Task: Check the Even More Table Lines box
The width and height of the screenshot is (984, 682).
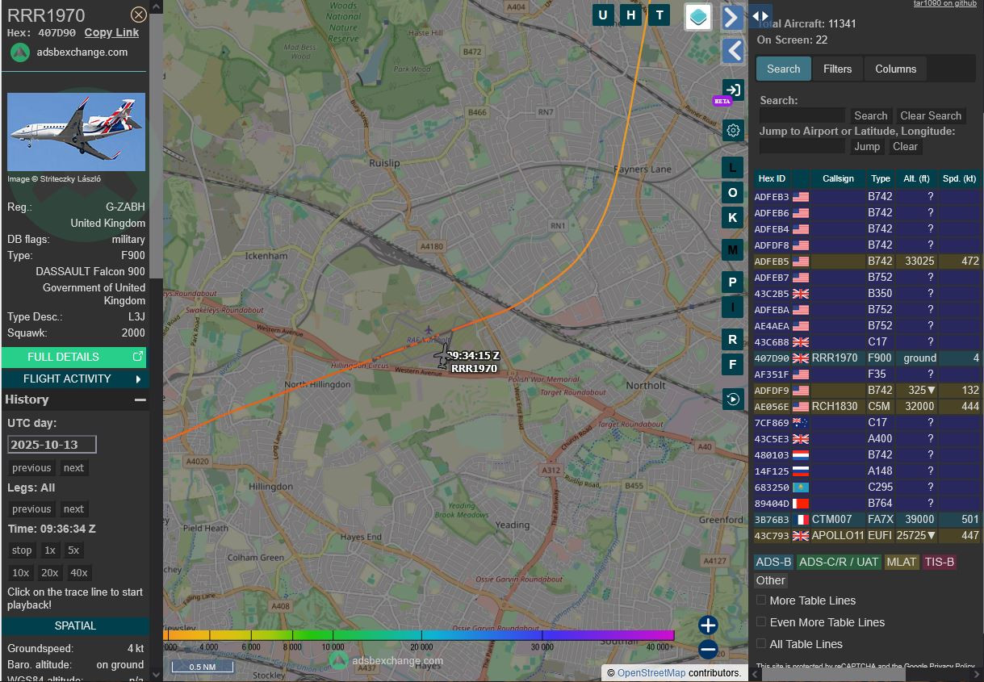Action: point(761,622)
